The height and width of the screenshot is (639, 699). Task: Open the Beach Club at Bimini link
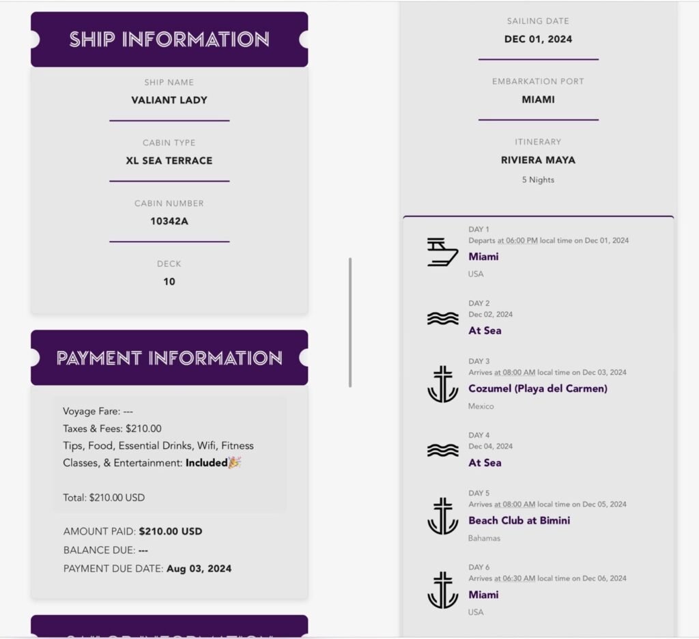[519, 520]
